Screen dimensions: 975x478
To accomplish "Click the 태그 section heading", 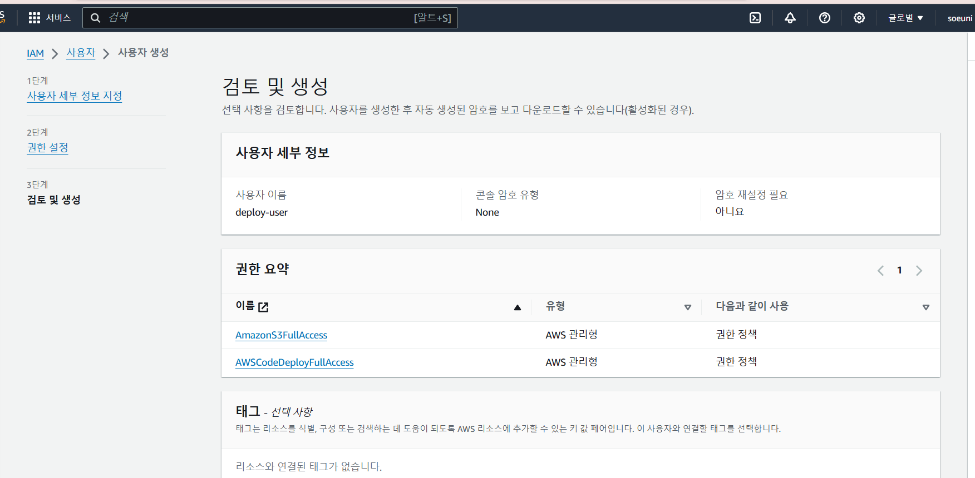I will coord(248,411).
